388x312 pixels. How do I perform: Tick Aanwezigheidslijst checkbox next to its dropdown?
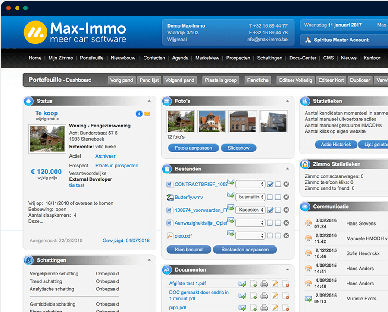270,223
